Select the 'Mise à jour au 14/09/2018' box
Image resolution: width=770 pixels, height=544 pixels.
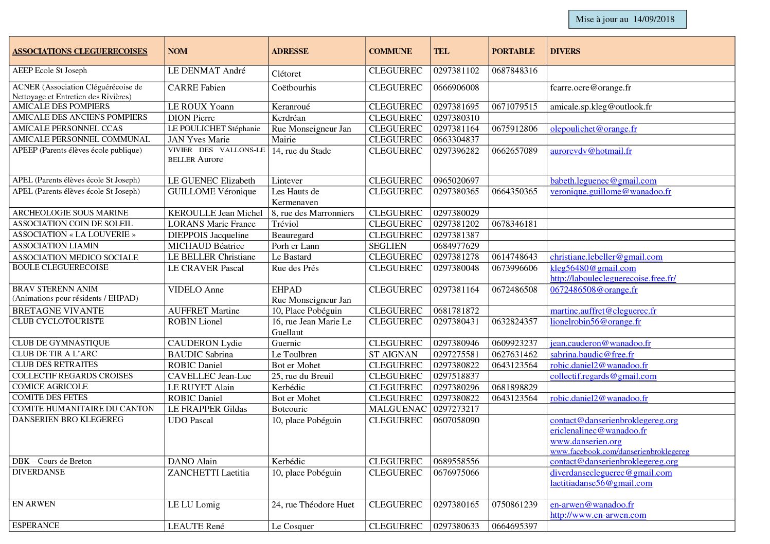[x=627, y=20]
